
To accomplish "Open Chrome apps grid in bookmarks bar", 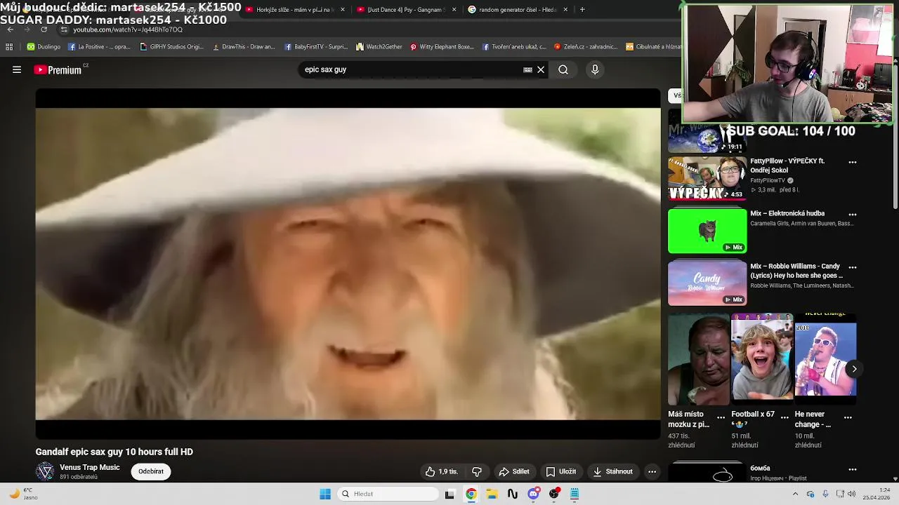I will point(9,47).
